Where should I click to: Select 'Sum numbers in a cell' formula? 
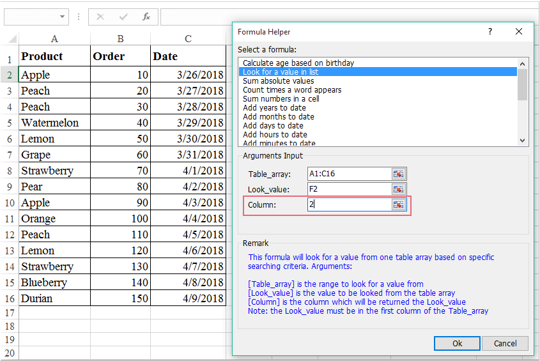378,98
